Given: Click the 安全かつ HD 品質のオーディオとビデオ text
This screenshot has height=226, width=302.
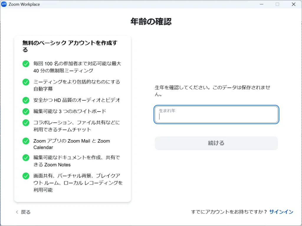Looking at the screenshot, I should coord(77,100).
